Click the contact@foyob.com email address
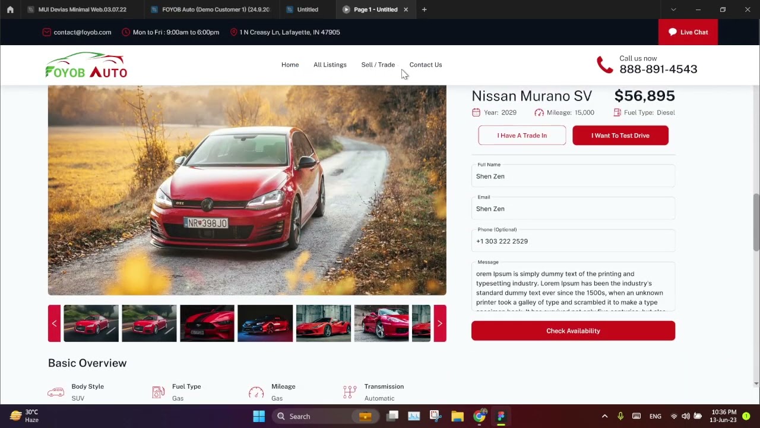The image size is (760, 428). [x=83, y=32]
